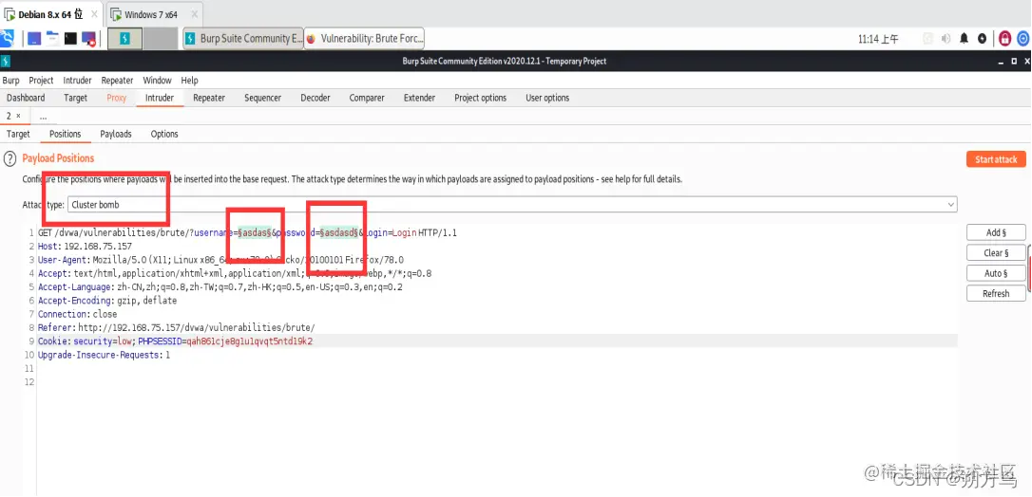Switch to the Sequencer tab
Viewport: 1032px width, 497px height.
pos(262,98)
